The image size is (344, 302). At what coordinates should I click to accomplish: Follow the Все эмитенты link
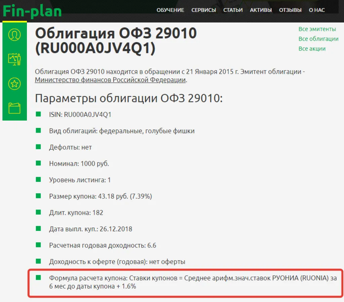[x=317, y=29]
